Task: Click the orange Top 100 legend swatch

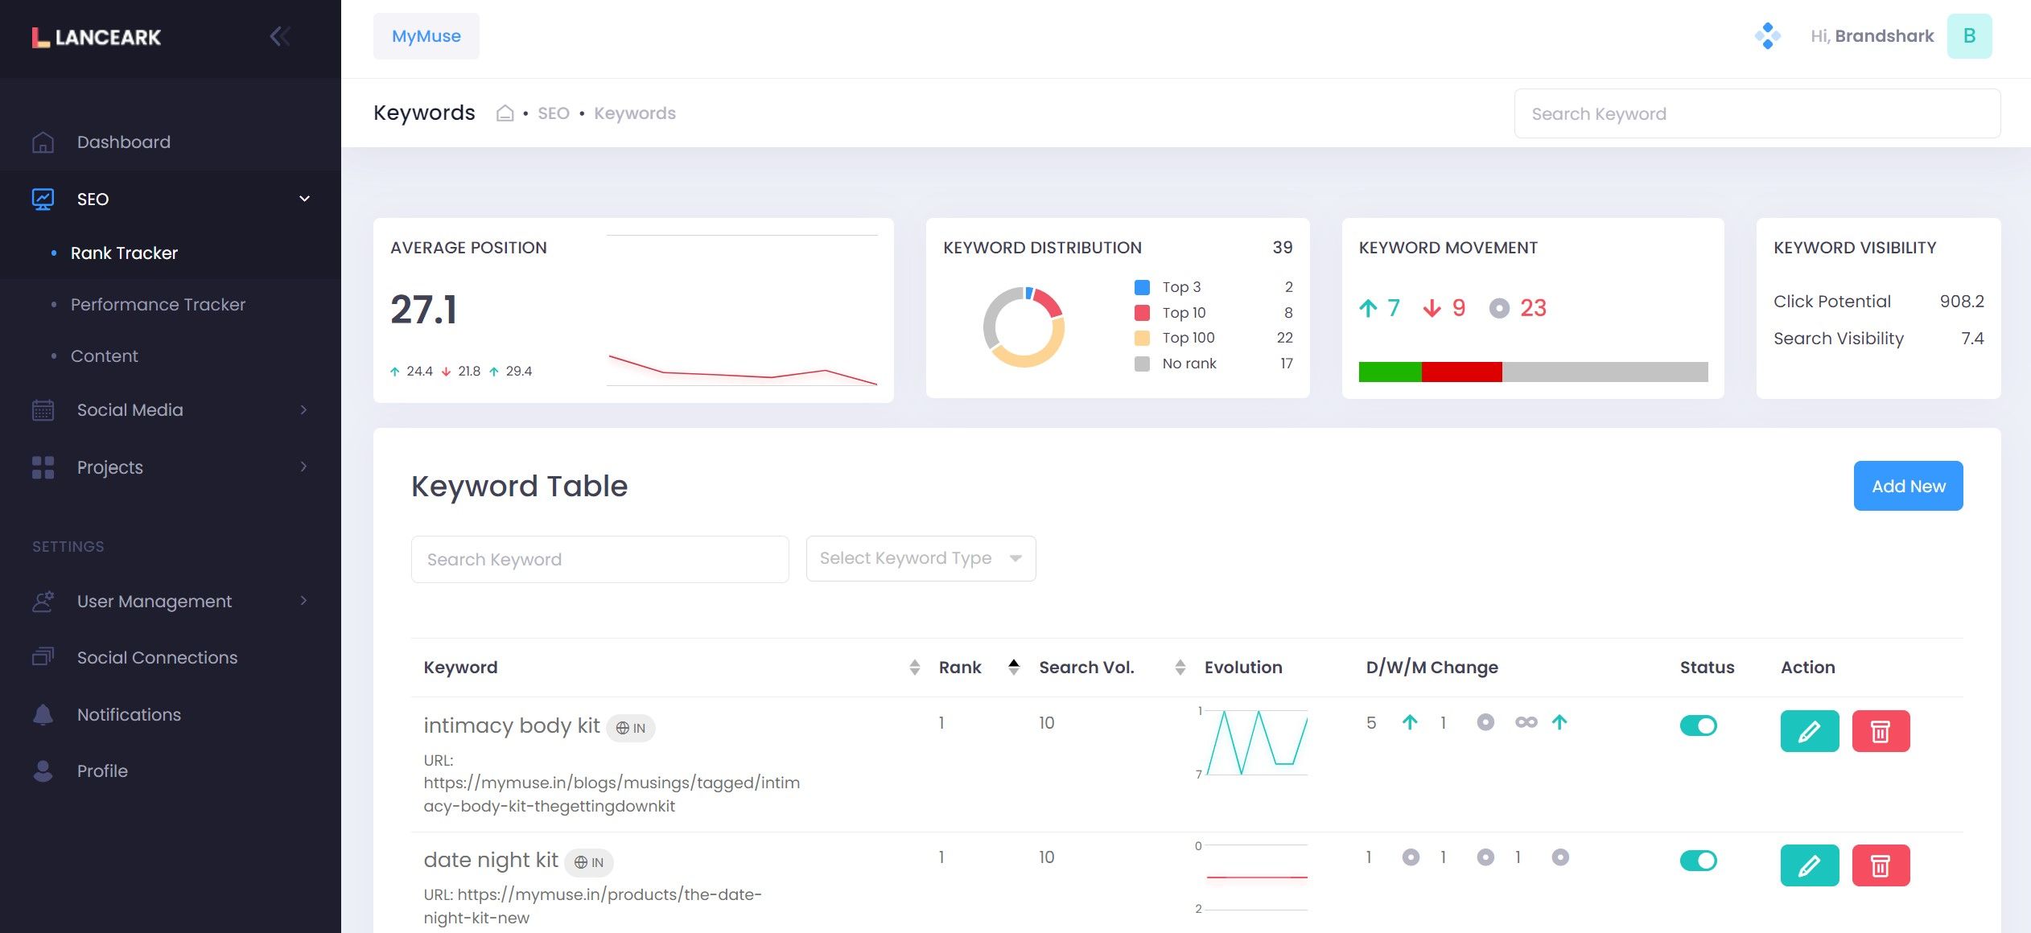Action: pos(1142,338)
